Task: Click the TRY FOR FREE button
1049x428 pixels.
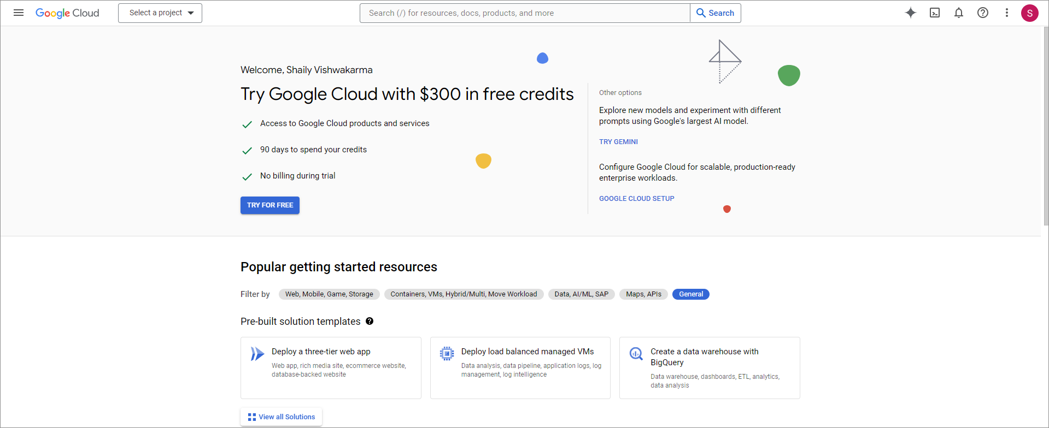Action: pos(270,205)
